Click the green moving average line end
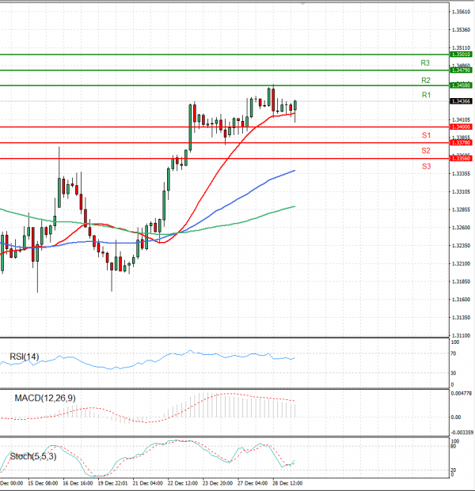Viewport: 475px width, 491px height. click(294, 206)
